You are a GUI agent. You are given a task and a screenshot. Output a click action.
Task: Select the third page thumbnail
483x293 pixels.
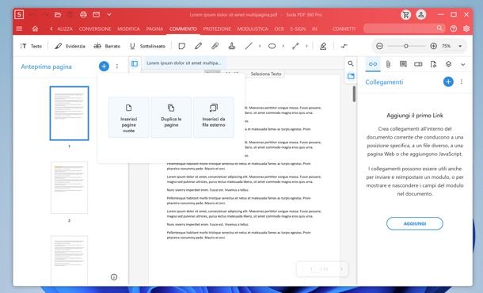[x=70, y=261]
